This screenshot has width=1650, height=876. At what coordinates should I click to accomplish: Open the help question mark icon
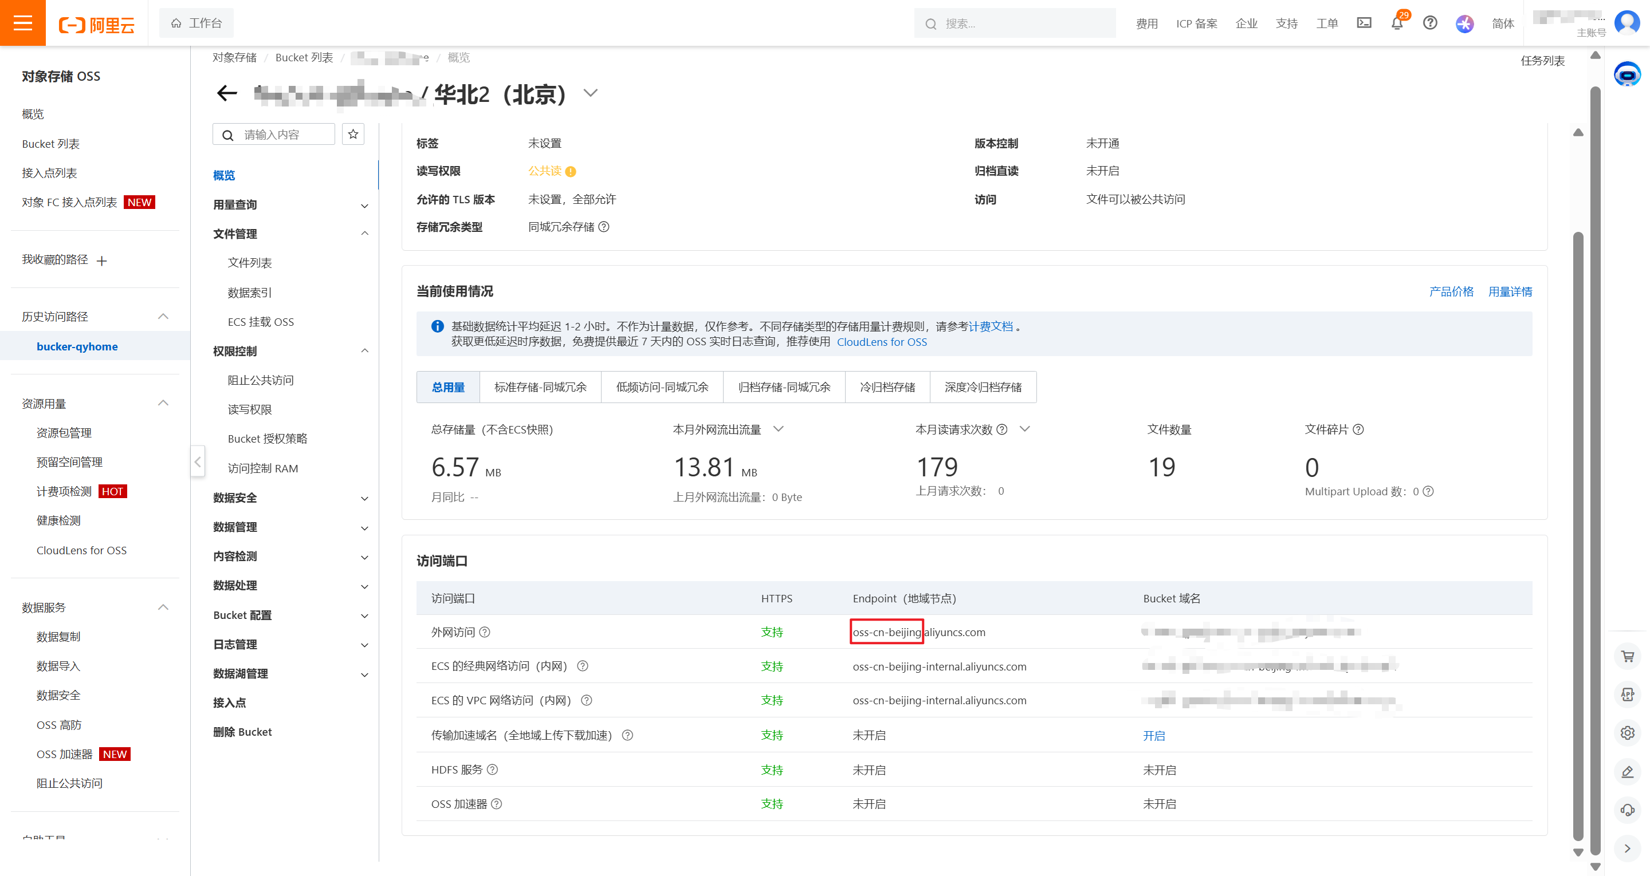point(1431,23)
